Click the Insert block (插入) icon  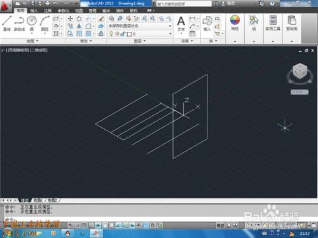tap(207, 24)
